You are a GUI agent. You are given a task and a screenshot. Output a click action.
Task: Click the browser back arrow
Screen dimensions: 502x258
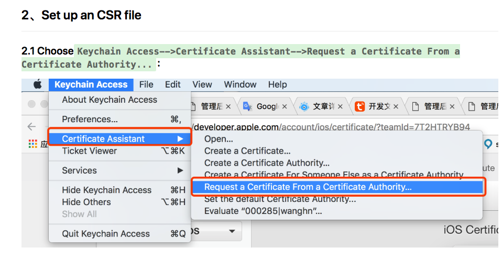(x=31, y=126)
